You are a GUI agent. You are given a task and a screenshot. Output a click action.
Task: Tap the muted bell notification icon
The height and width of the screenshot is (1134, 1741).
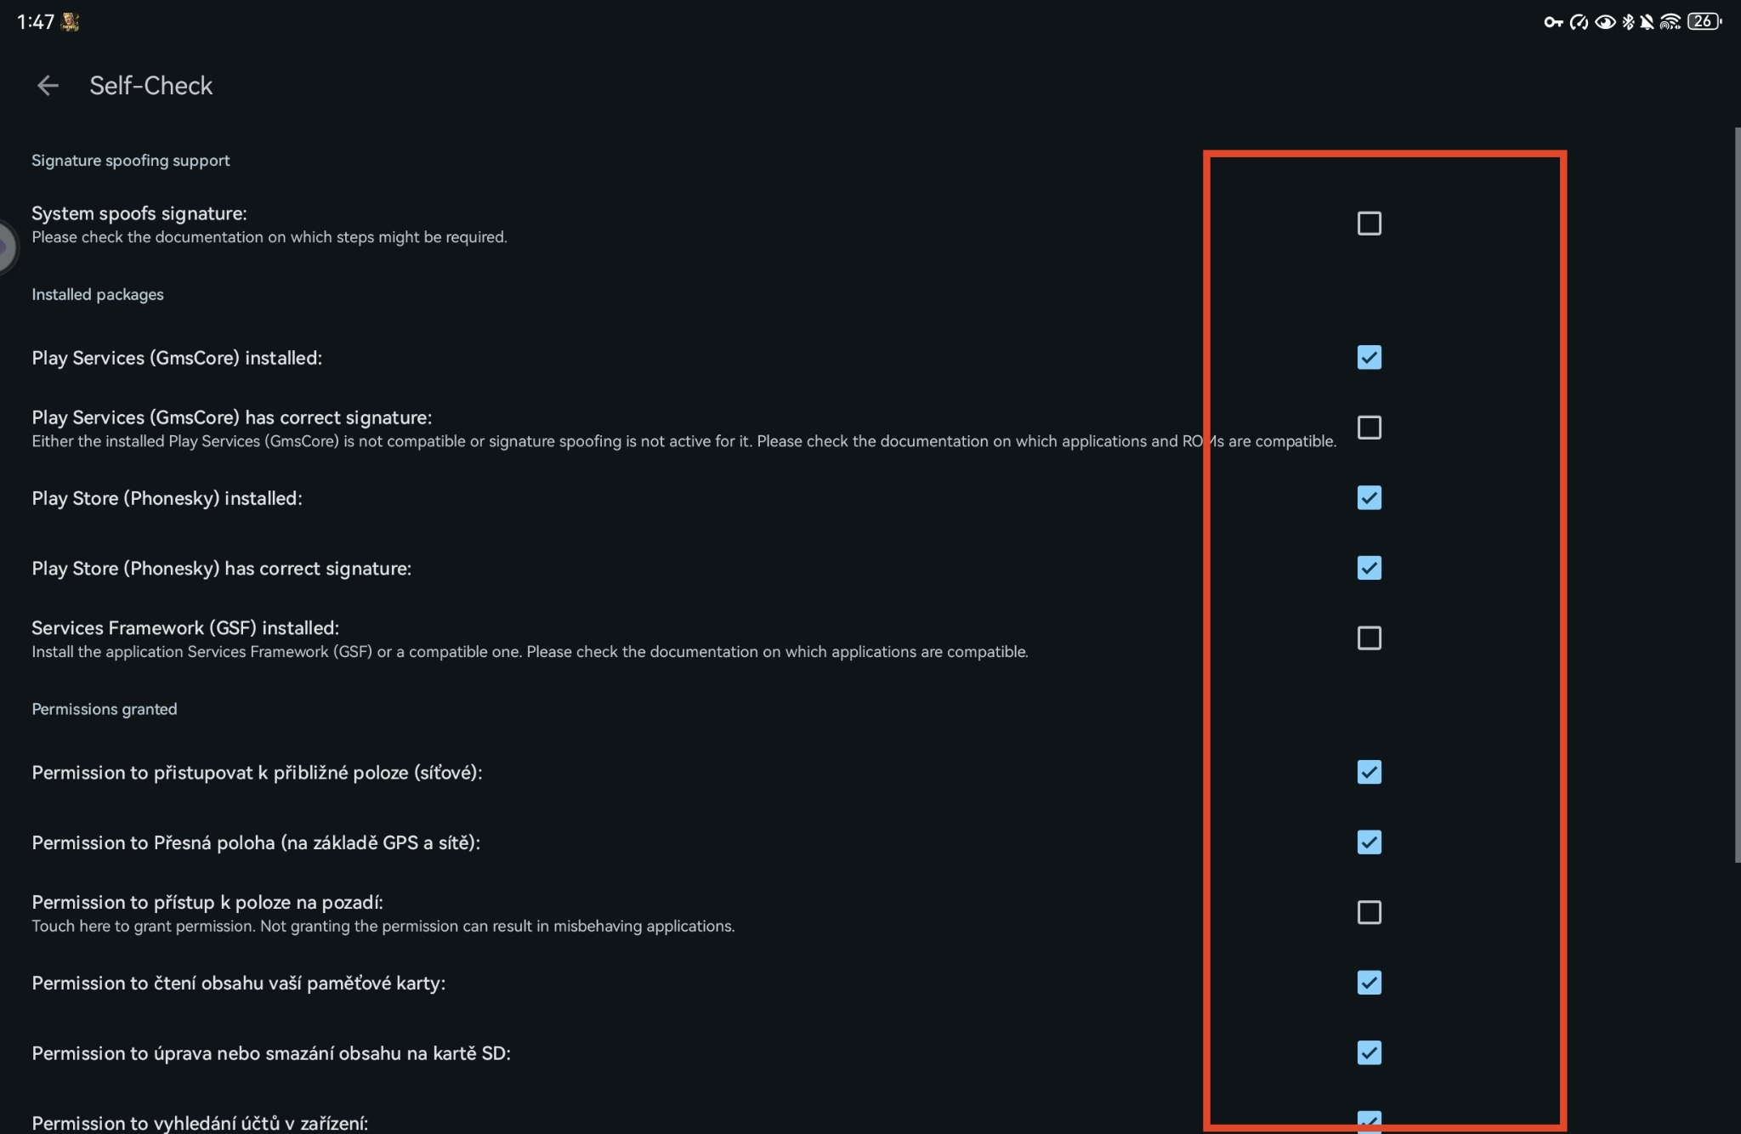pyautogui.click(x=1647, y=22)
